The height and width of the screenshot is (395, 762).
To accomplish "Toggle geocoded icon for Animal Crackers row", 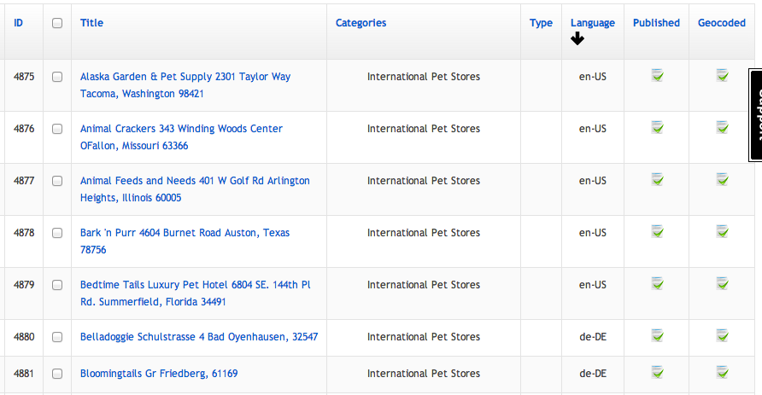I will click(x=722, y=128).
